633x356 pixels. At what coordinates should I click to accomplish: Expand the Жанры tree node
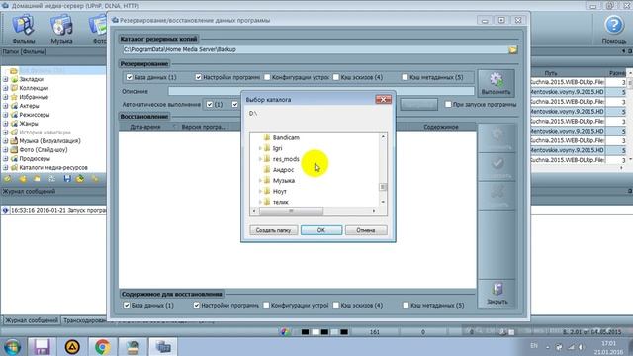6,124
